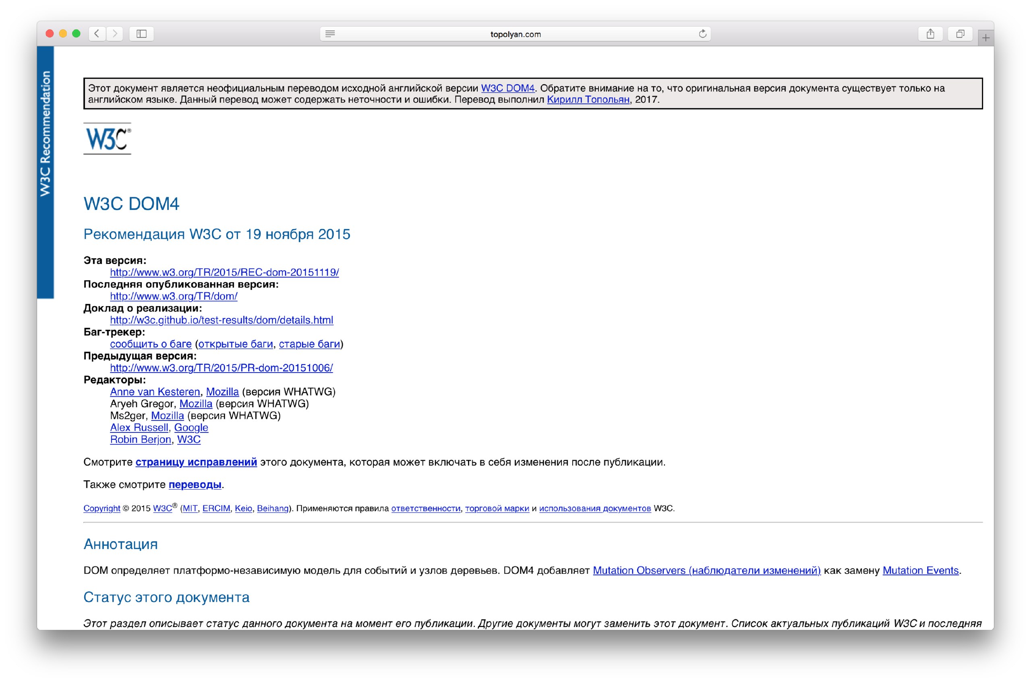Open the Alex Russell link
The image size is (1031, 683).
pyautogui.click(x=139, y=428)
